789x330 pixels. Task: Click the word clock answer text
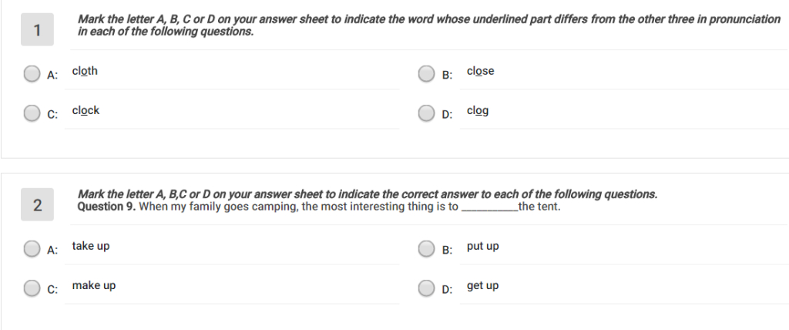(86, 110)
